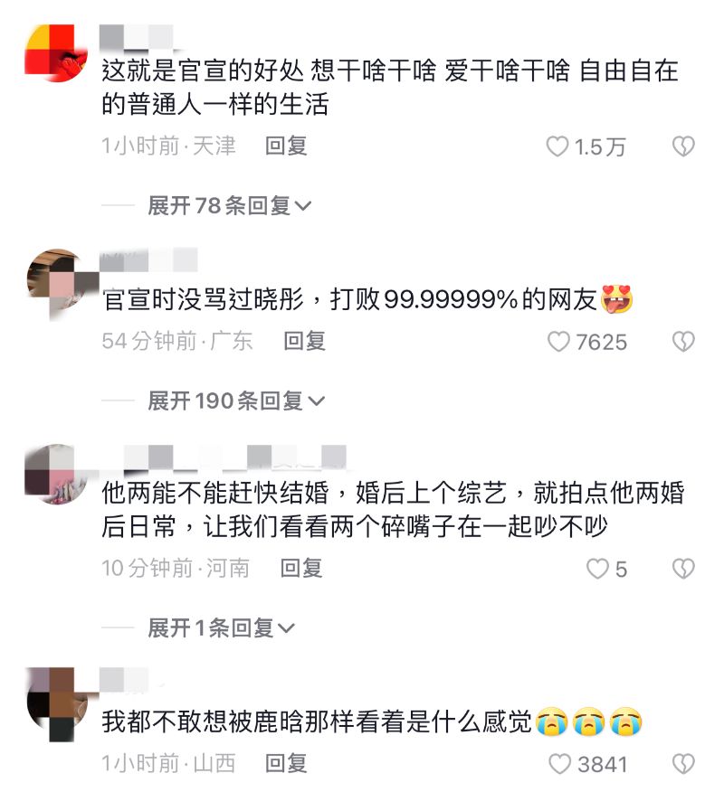This screenshot has width=724, height=792.
Task: Tap broken-heart dislike on the Guangdong comment
Action: point(683,342)
